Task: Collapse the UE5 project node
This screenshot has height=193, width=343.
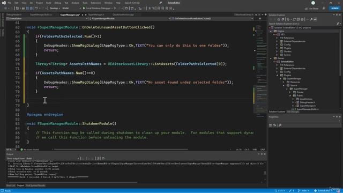Action: [274, 34]
